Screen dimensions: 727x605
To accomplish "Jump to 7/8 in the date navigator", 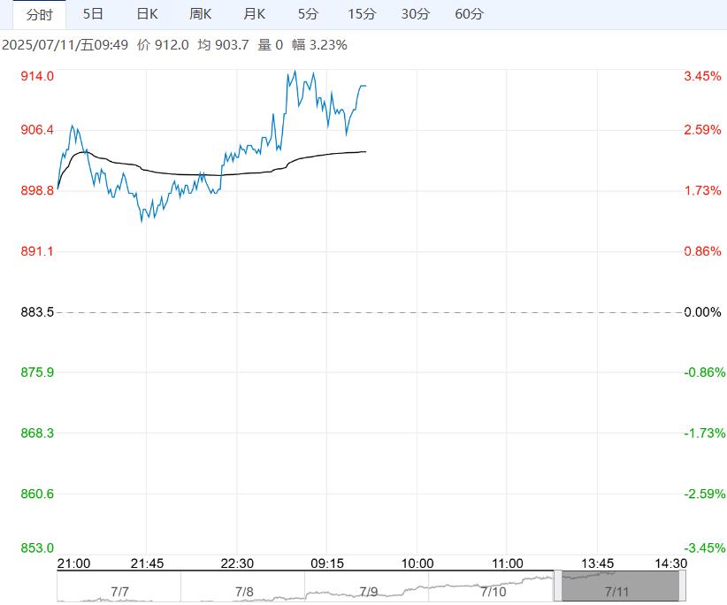I will click(243, 587).
